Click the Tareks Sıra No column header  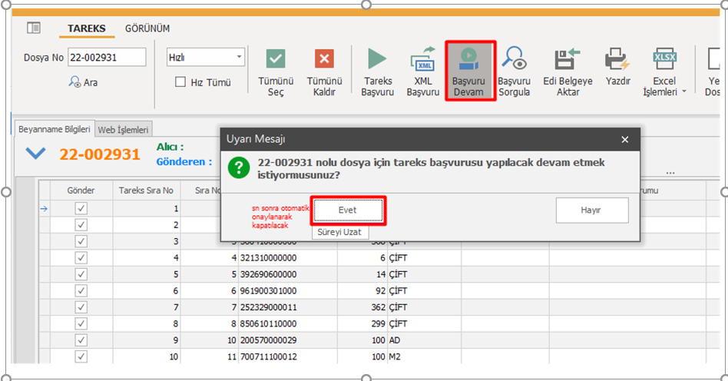146,190
